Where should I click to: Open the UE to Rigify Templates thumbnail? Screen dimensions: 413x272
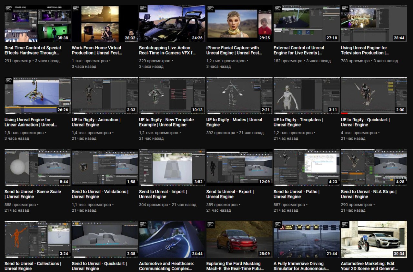(x=307, y=96)
